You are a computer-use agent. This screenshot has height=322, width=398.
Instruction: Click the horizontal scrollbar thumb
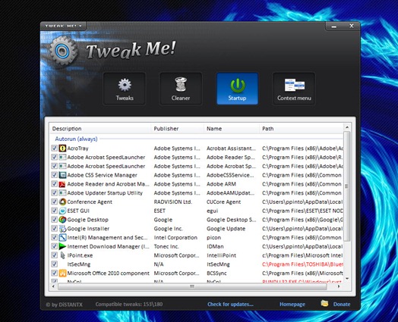point(192,286)
